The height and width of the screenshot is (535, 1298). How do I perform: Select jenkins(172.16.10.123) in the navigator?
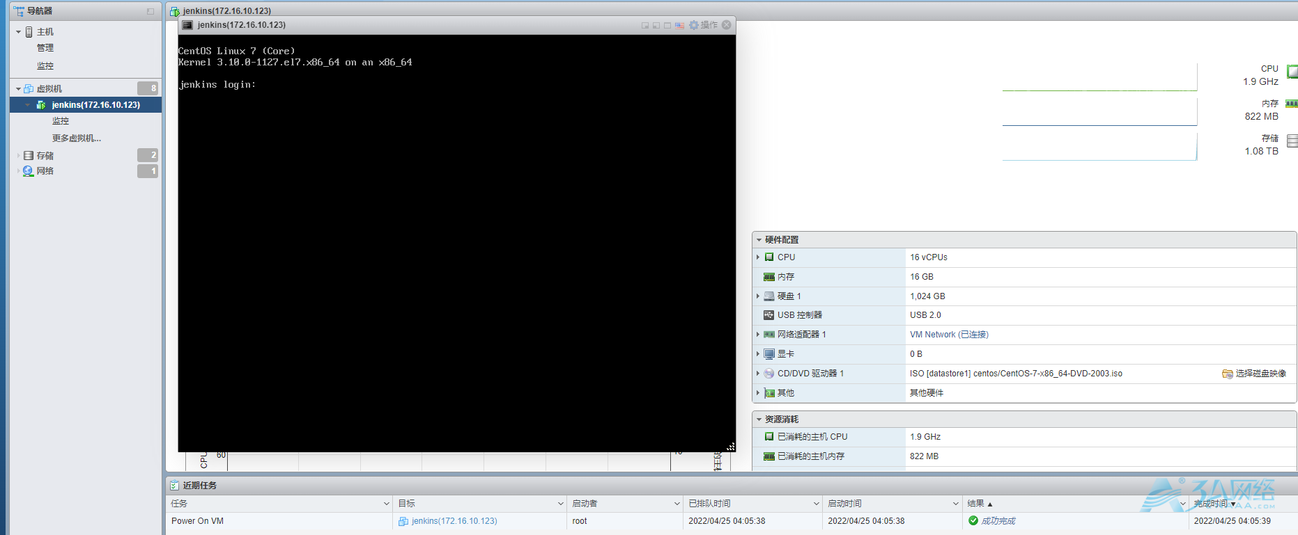pyautogui.click(x=86, y=105)
